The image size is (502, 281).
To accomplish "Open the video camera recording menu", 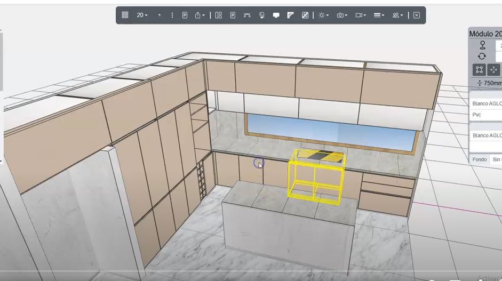I will coord(361,15).
